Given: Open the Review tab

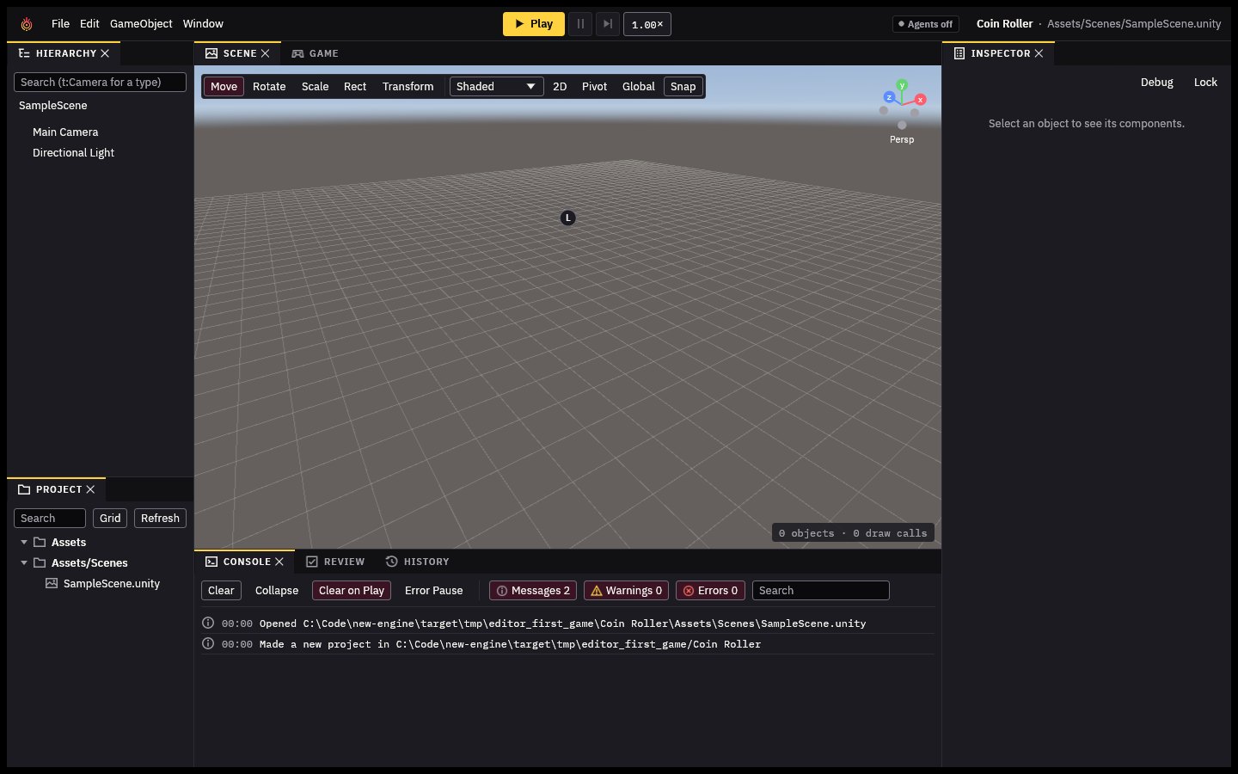Looking at the screenshot, I should pos(335,562).
